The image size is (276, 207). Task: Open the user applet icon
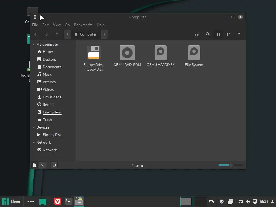click(x=272, y=202)
